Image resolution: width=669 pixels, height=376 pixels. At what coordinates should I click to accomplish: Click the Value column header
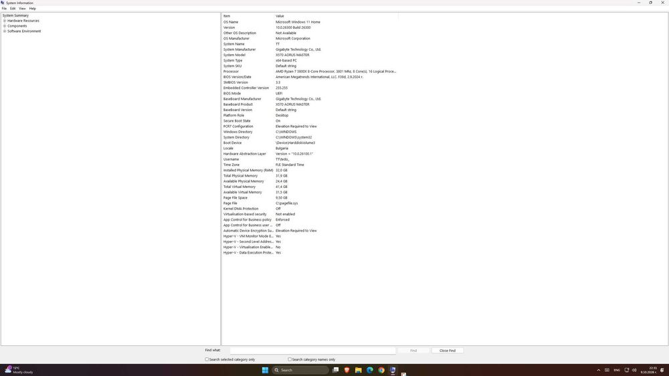click(337, 16)
